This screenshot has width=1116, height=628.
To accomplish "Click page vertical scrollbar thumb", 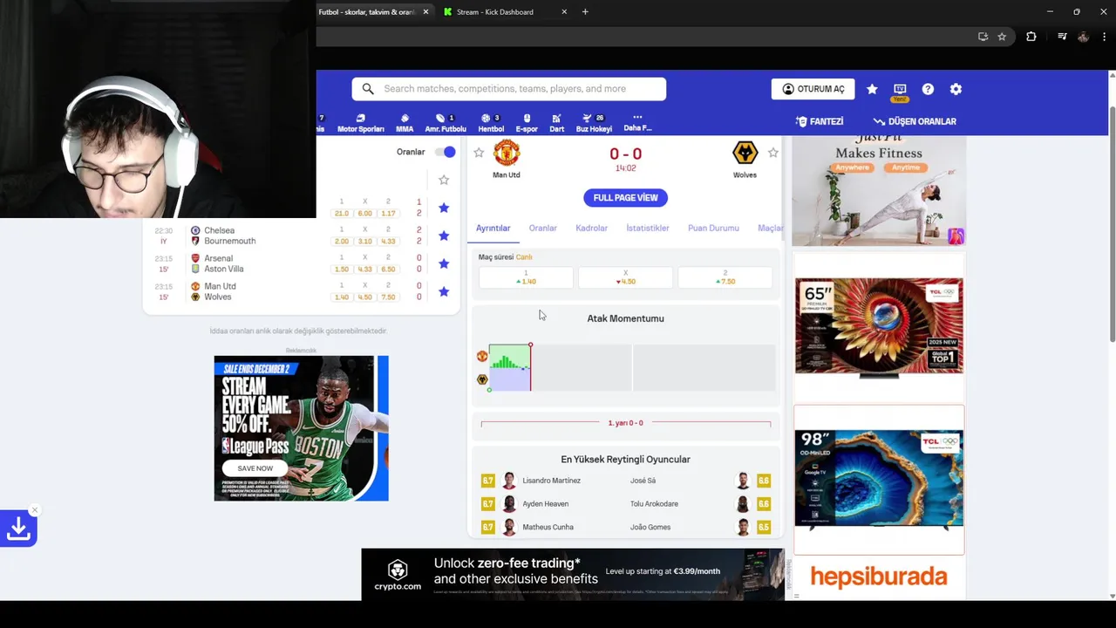I will pos(1112,222).
